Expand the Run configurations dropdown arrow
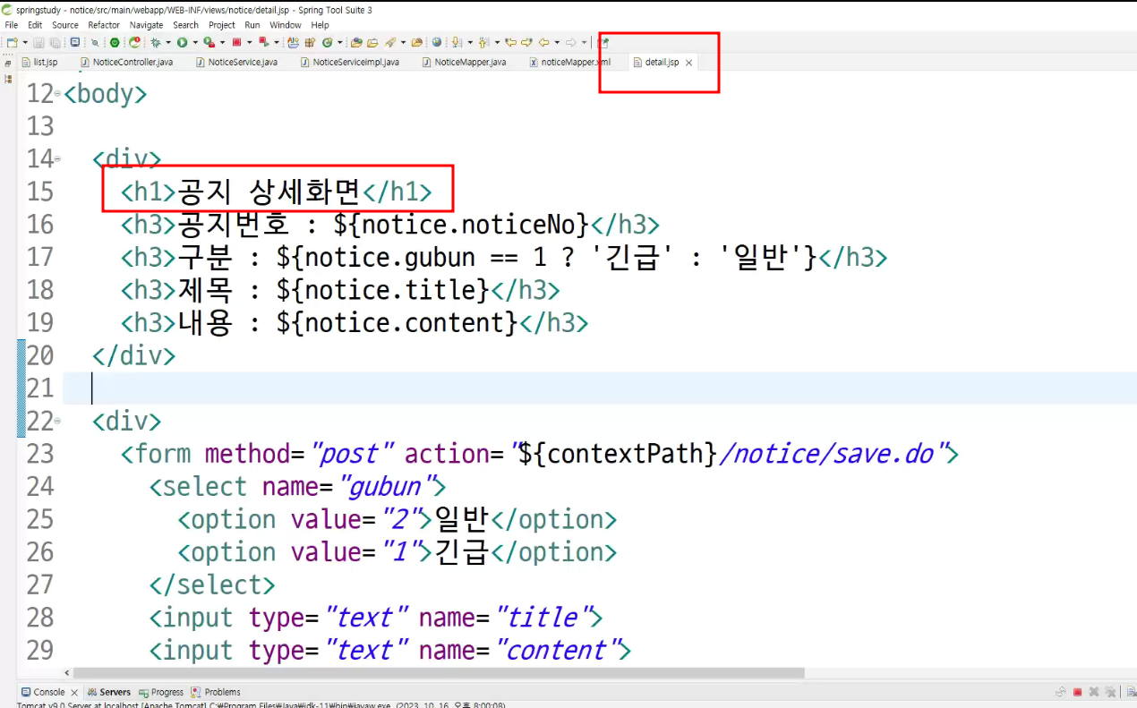 click(x=195, y=42)
